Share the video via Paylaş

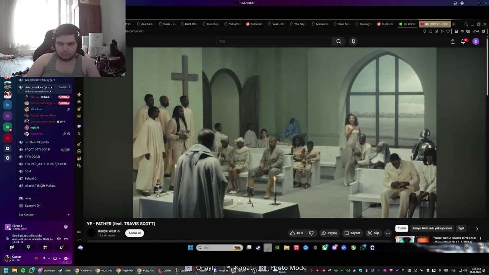click(x=329, y=233)
